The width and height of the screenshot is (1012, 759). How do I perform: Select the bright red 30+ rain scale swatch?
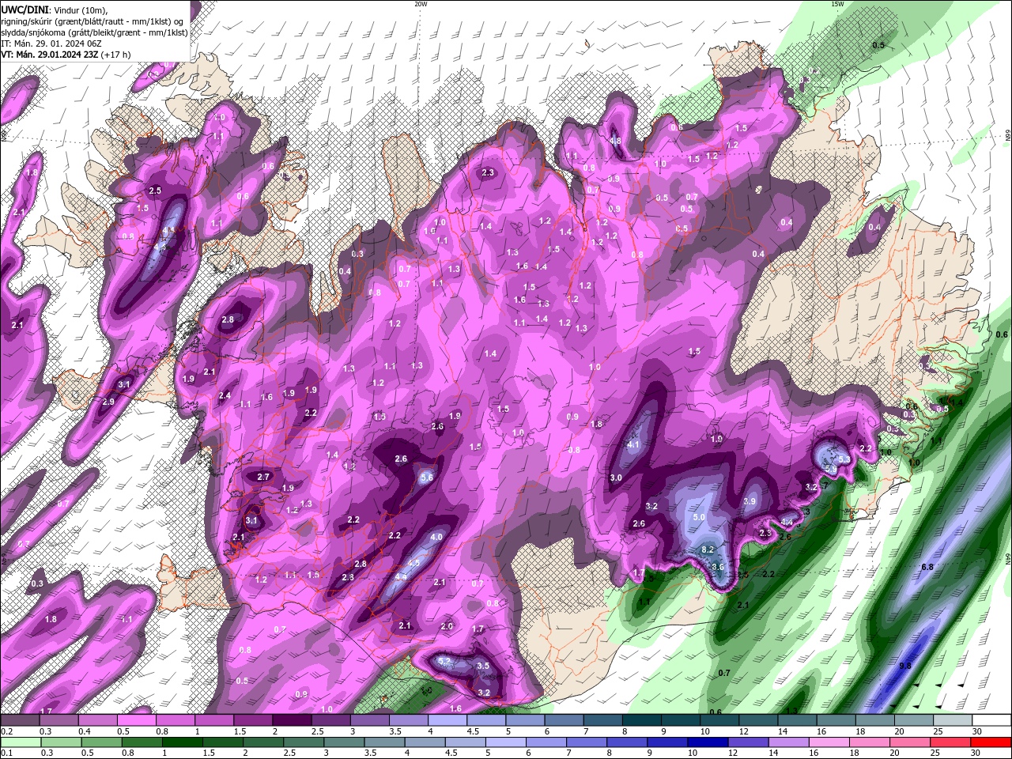(991, 742)
